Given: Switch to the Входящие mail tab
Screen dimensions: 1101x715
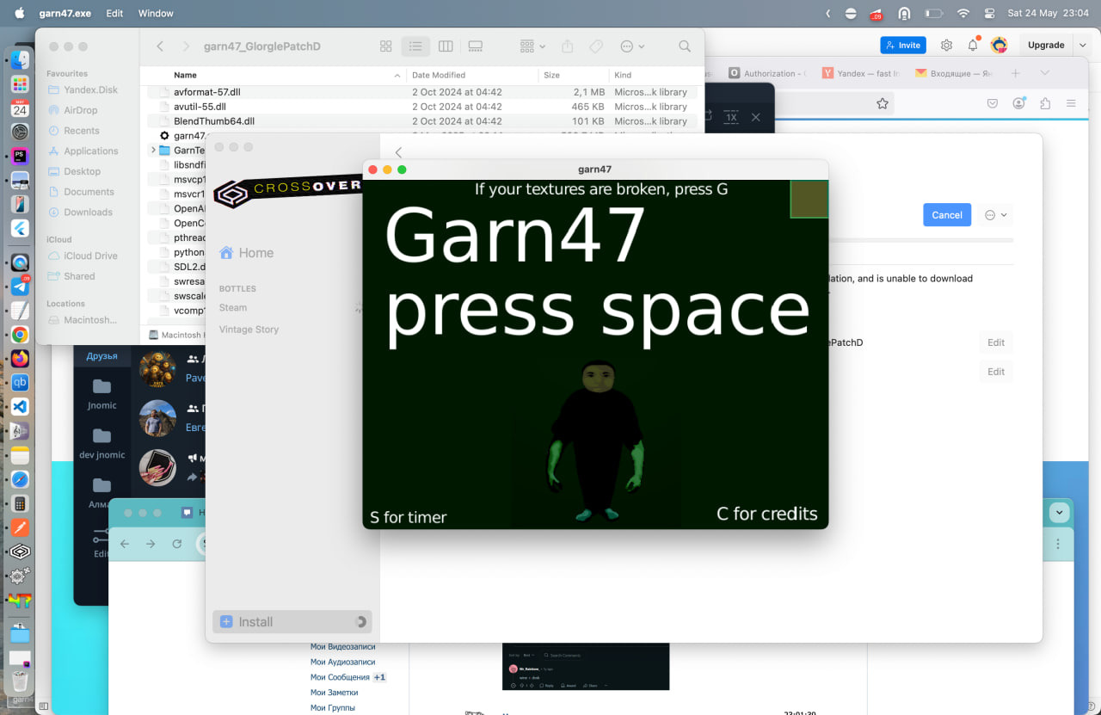Looking at the screenshot, I should (x=954, y=74).
